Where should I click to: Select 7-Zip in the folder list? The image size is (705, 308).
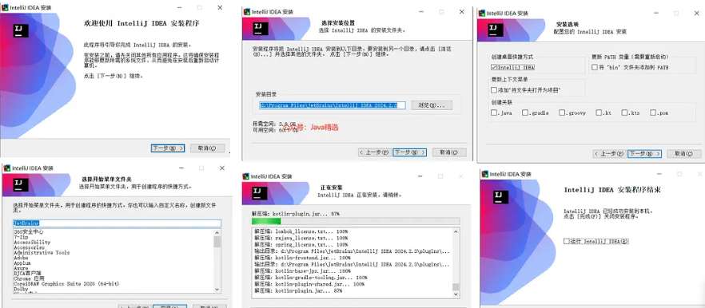[21, 237]
